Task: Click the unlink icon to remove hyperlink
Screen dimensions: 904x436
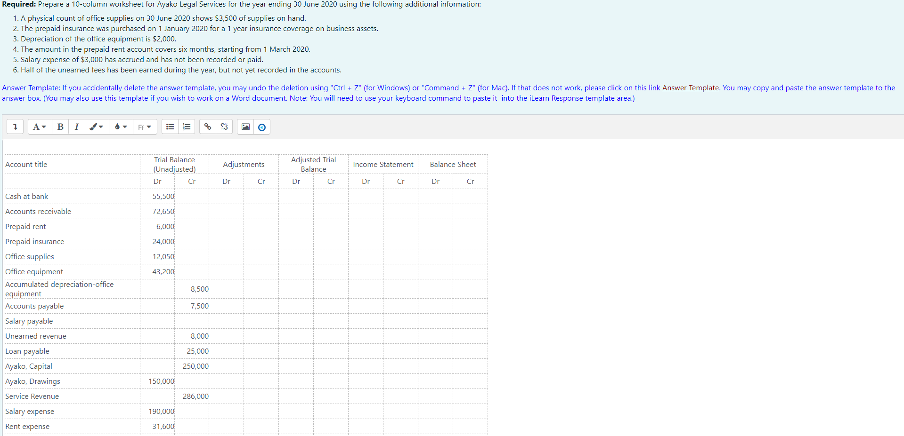Action: [x=224, y=127]
